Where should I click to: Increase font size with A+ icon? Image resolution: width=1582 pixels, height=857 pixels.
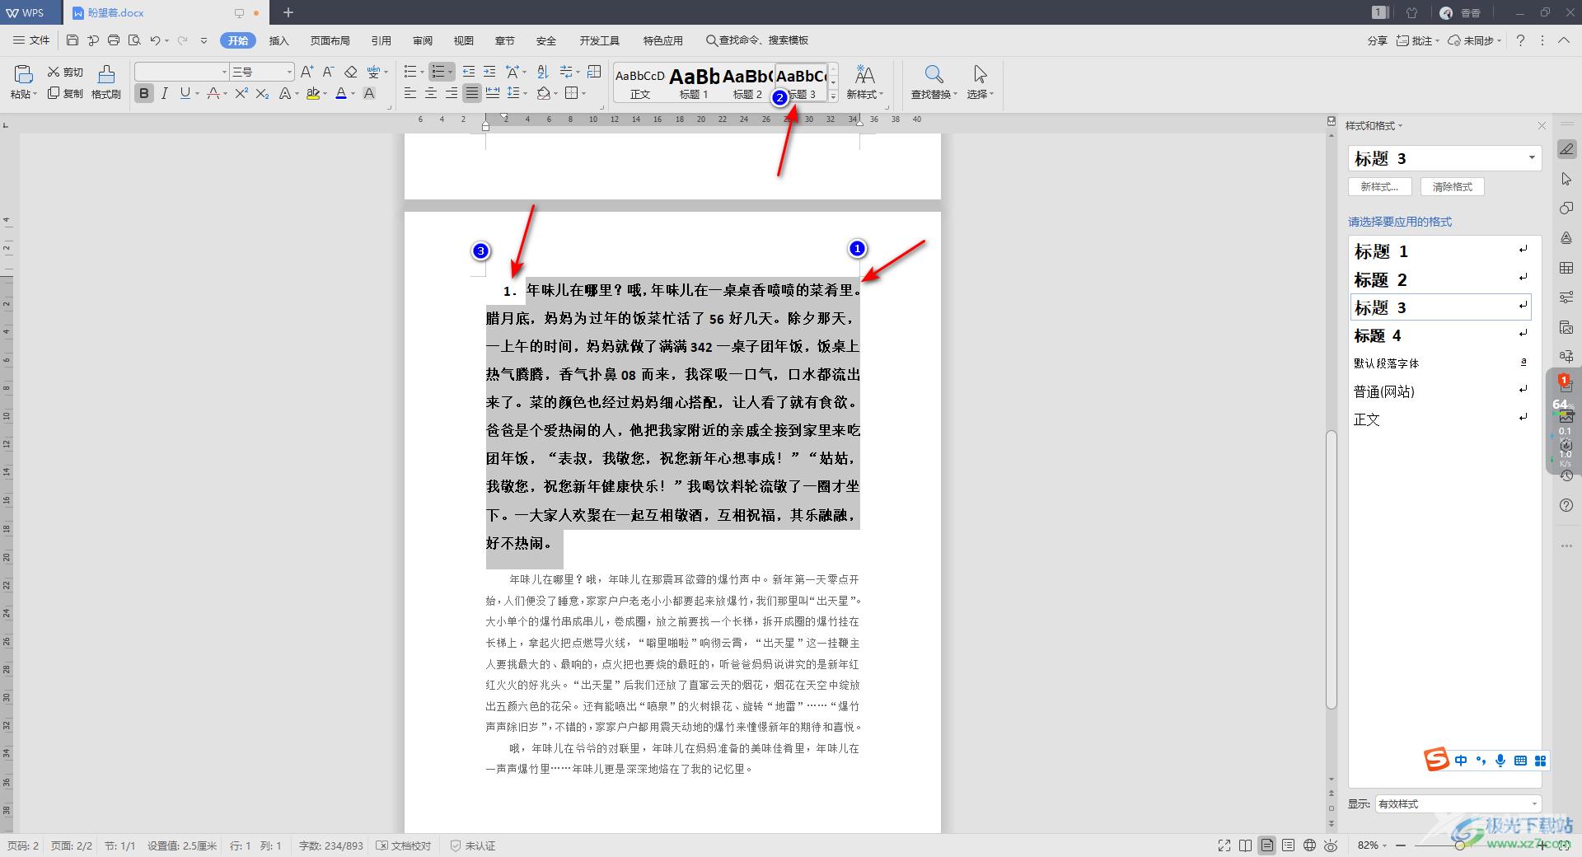point(307,72)
